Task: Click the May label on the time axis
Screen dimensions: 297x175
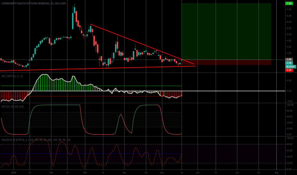Action: pos(162,172)
